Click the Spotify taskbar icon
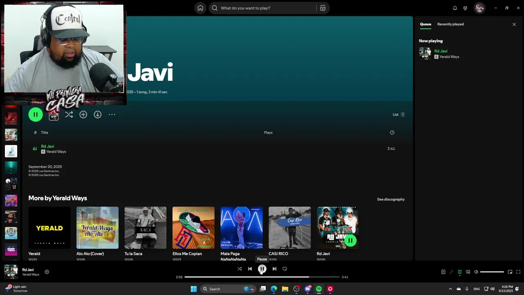The width and height of the screenshot is (524, 295). coord(319,289)
